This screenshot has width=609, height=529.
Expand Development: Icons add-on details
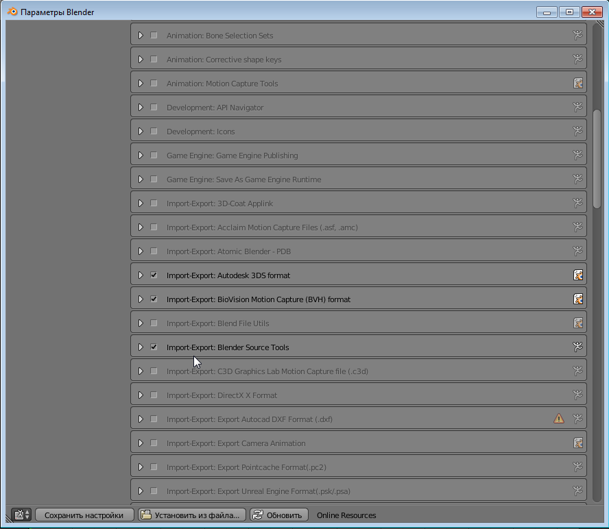(x=141, y=131)
